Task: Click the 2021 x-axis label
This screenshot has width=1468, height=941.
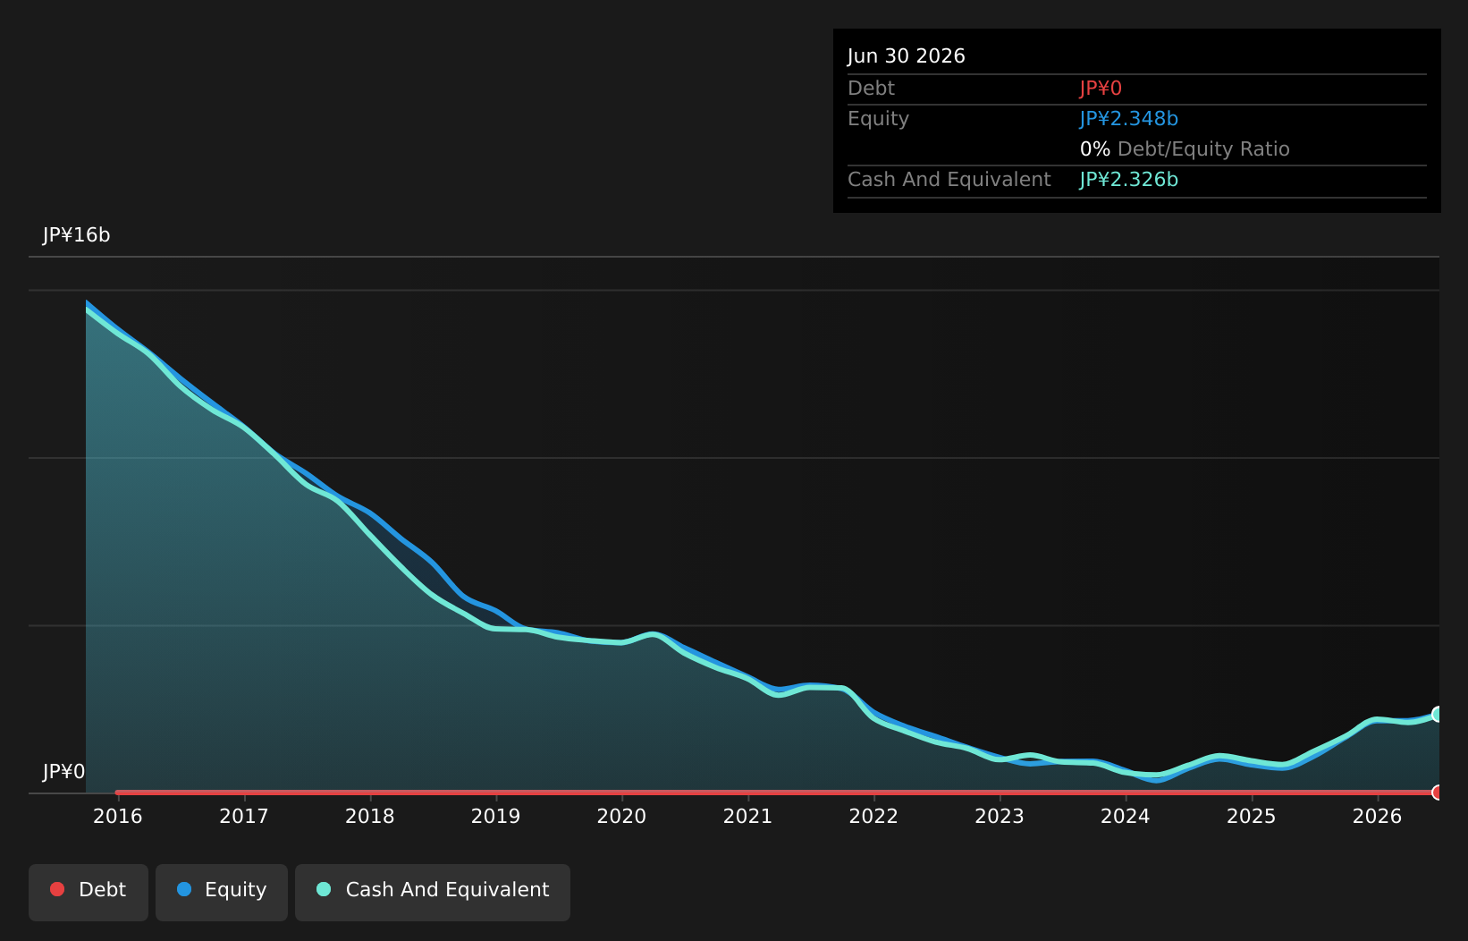Action: (748, 816)
